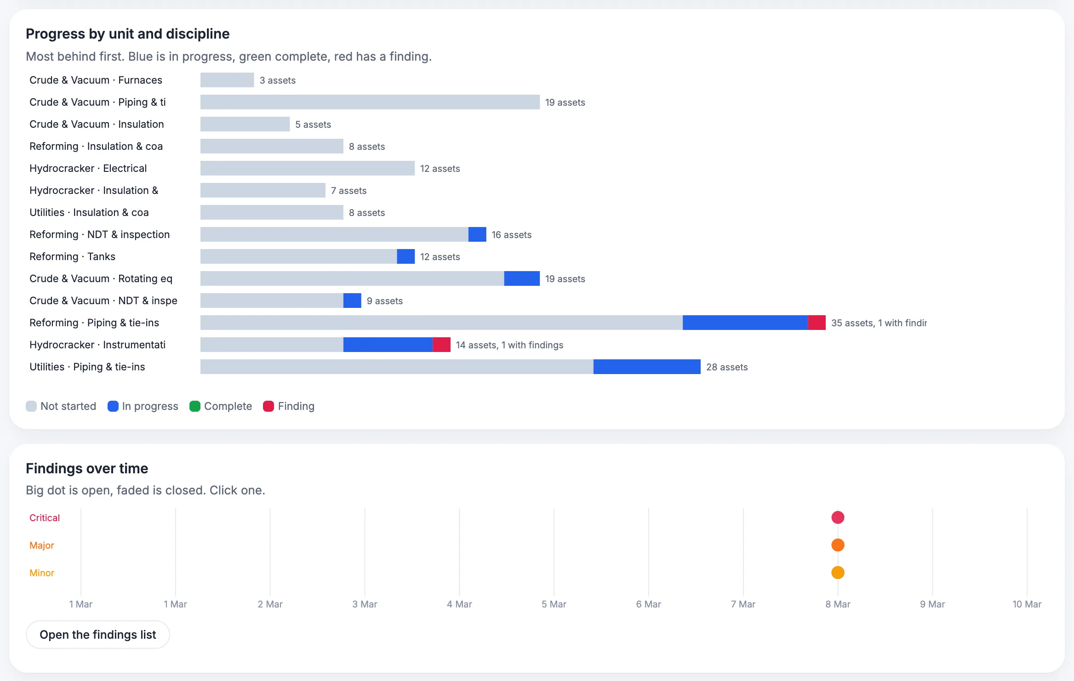Click the 'Reforming · NDT & inspection' label

point(99,234)
